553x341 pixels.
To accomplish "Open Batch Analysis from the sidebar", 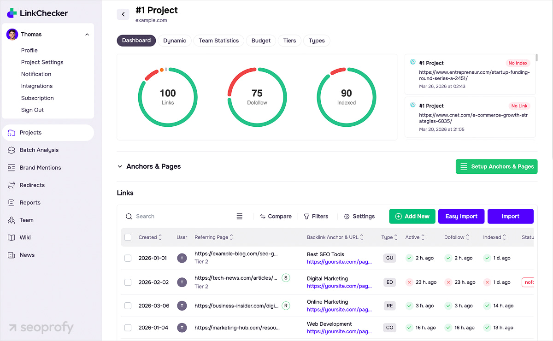I will [x=39, y=150].
